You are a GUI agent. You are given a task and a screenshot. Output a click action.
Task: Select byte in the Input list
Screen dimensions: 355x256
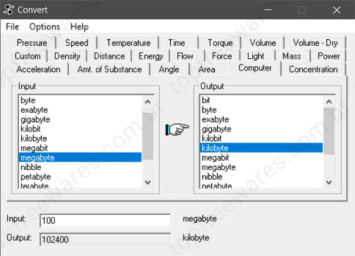point(80,100)
